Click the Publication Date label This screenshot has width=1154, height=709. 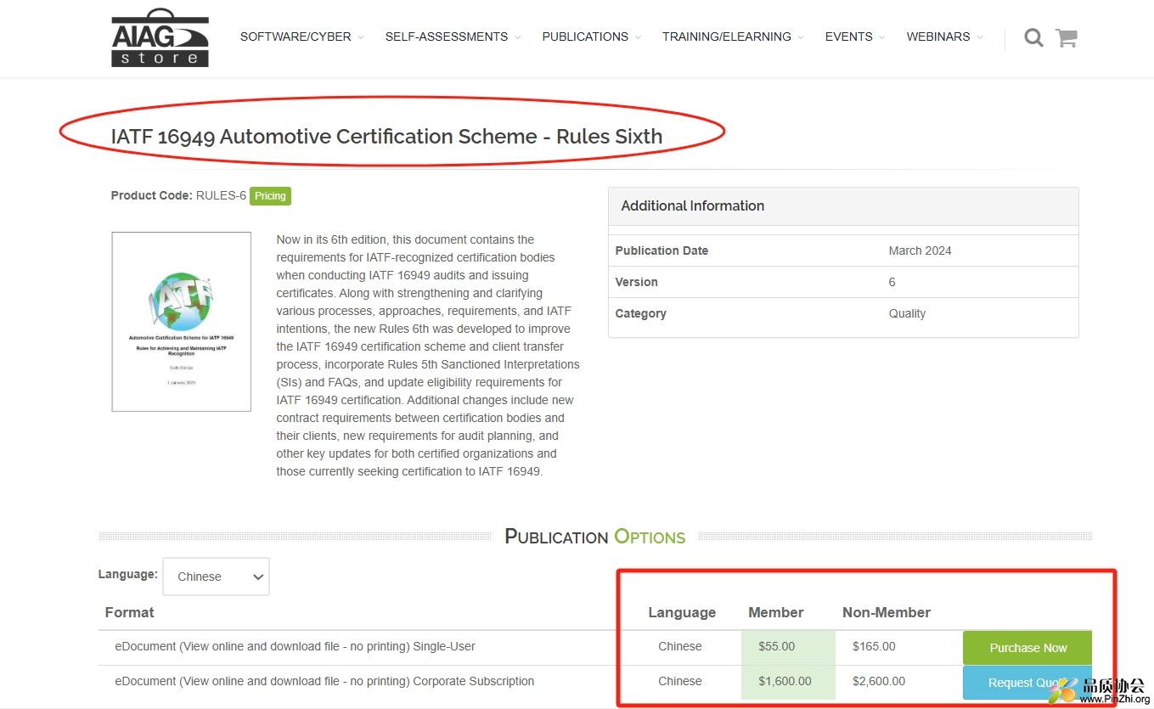click(661, 250)
